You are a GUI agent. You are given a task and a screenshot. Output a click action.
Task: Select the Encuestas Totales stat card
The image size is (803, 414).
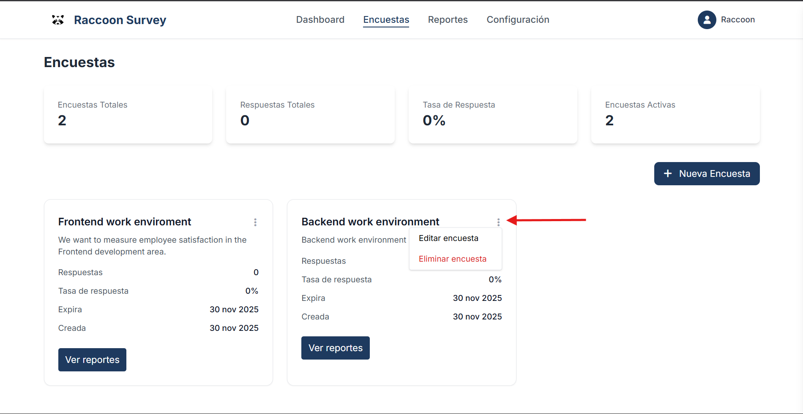pos(128,115)
